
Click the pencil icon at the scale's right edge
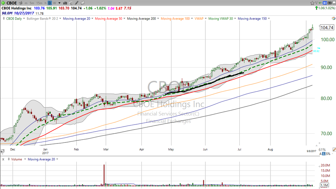[x=334, y=149]
